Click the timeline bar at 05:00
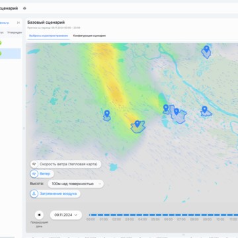The height and width of the screenshot is (238, 238). (155, 215)
